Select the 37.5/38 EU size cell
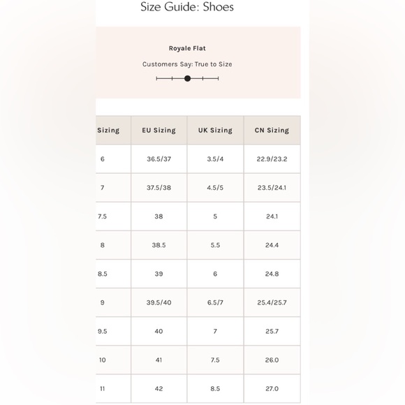The height and width of the screenshot is (405, 405). click(159, 188)
